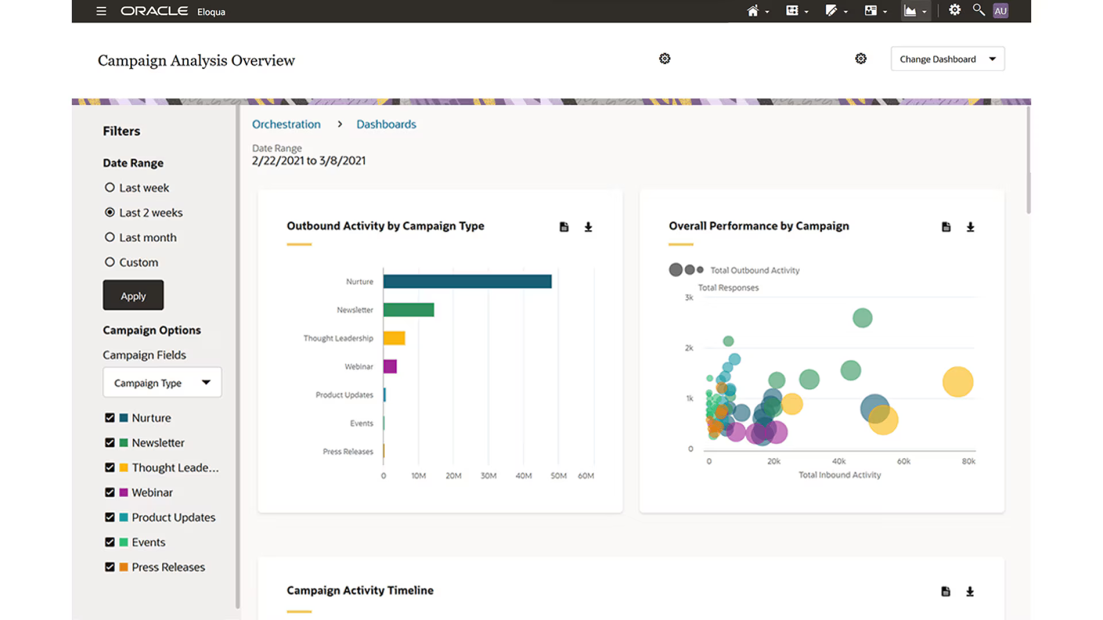Download the Campaign Activity Timeline chart

click(970, 591)
